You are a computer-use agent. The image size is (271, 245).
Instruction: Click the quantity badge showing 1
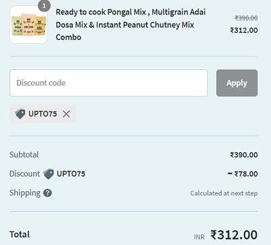(x=44, y=6)
